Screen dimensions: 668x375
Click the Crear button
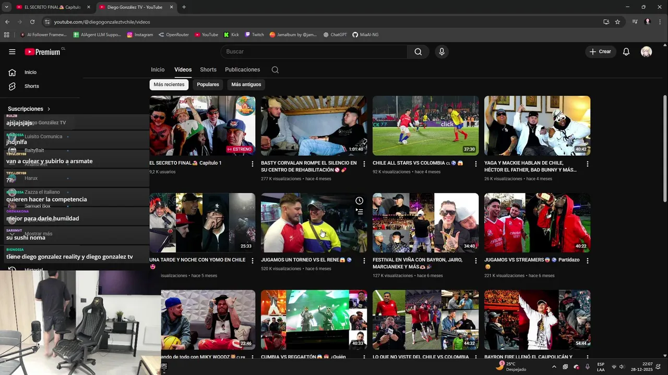coord(600,52)
